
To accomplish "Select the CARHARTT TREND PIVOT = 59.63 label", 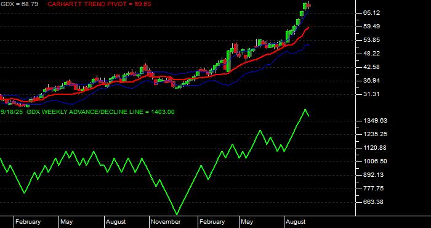I will 99,4.
